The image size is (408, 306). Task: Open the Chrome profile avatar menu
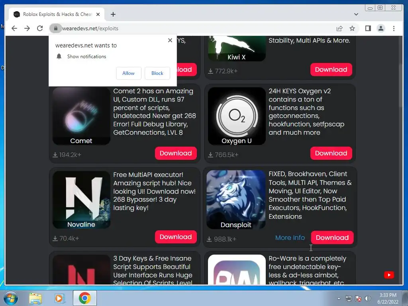tap(381, 28)
